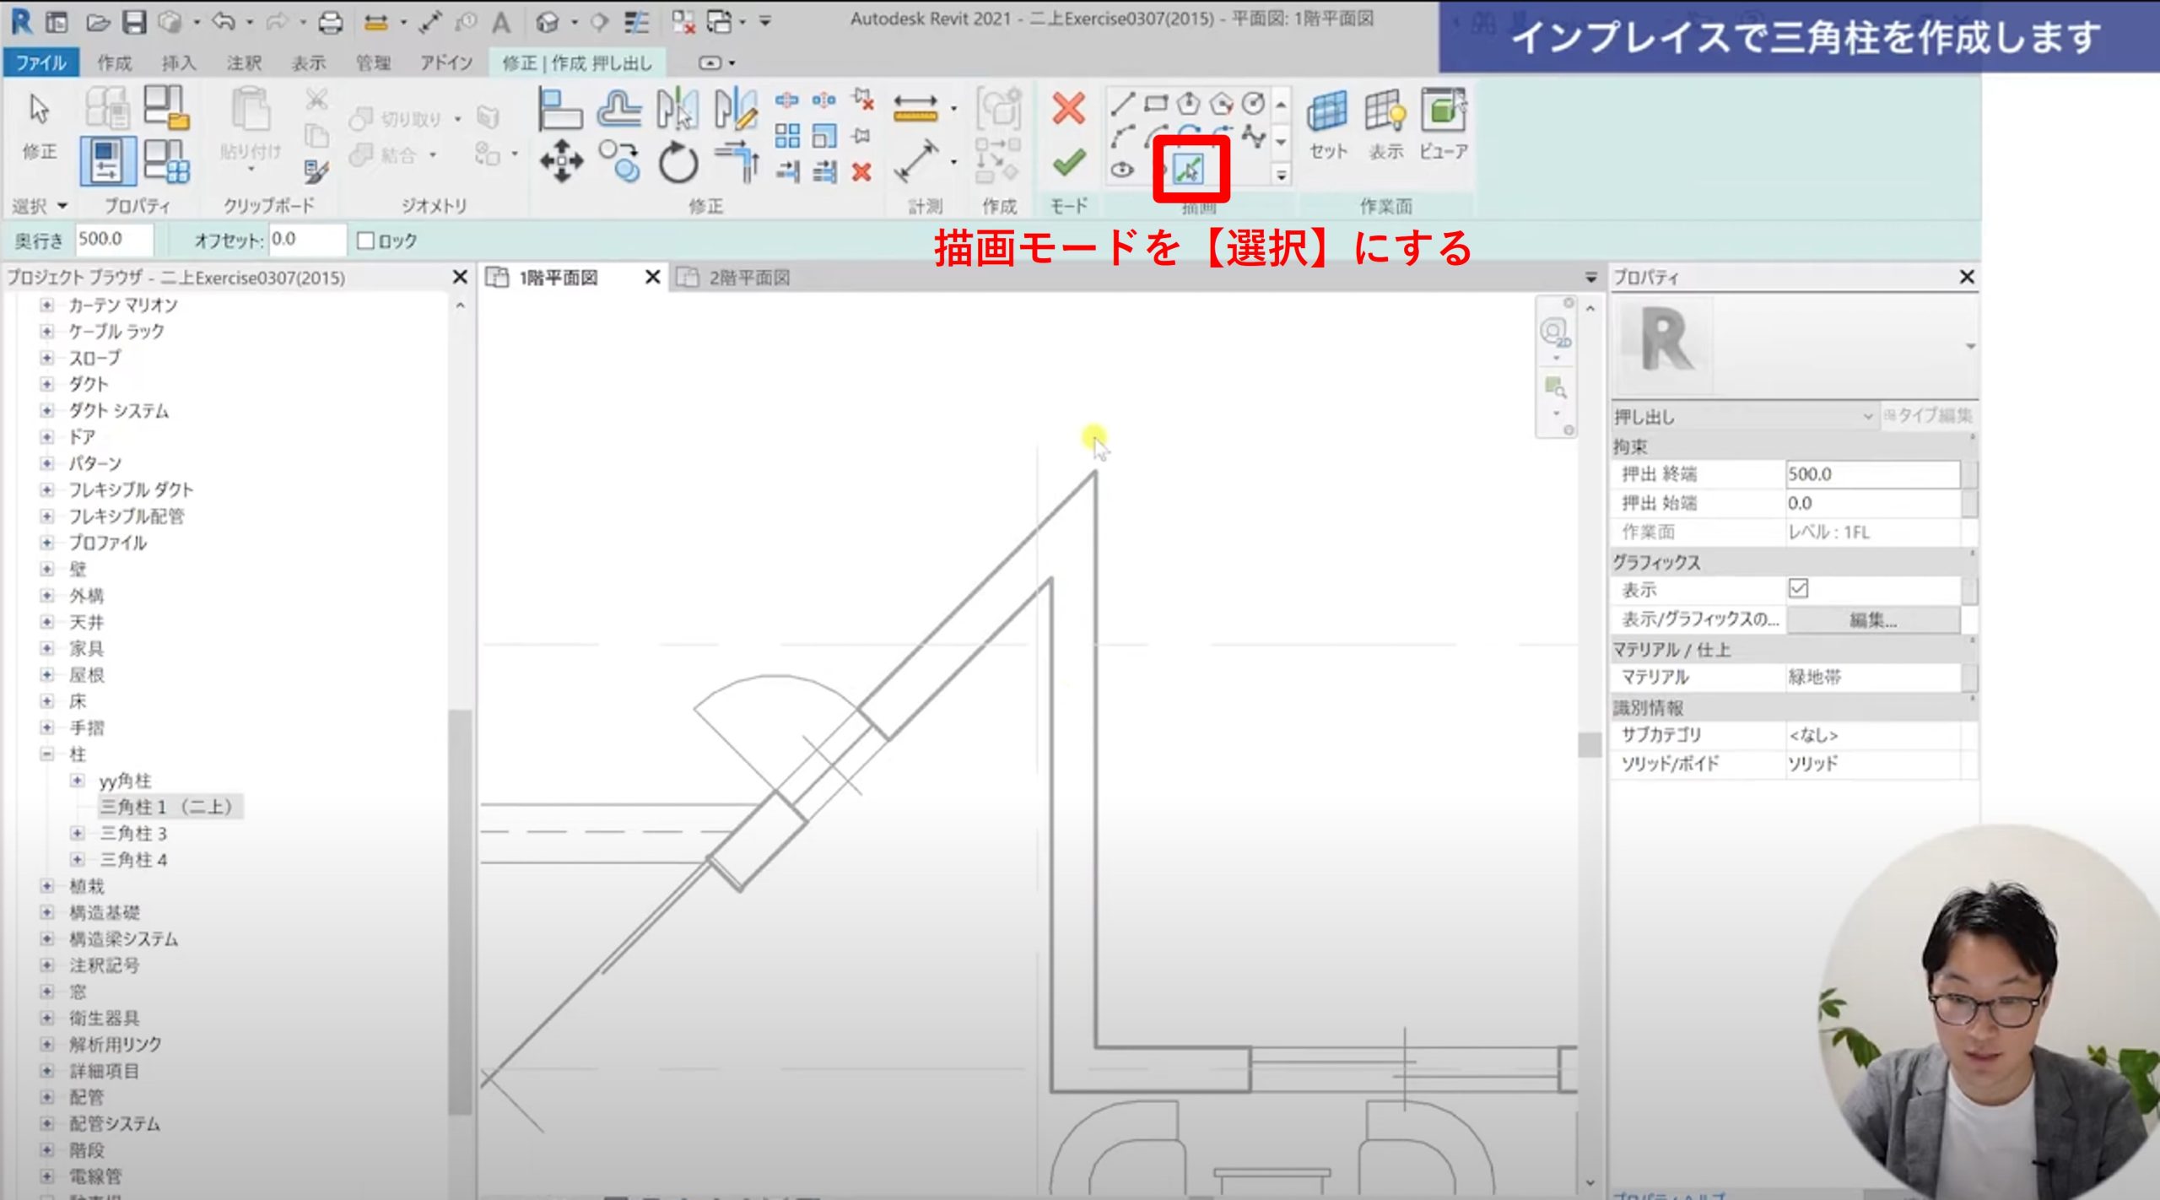
Task: Select the Rotate tool in the Modify panel
Action: (678, 162)
